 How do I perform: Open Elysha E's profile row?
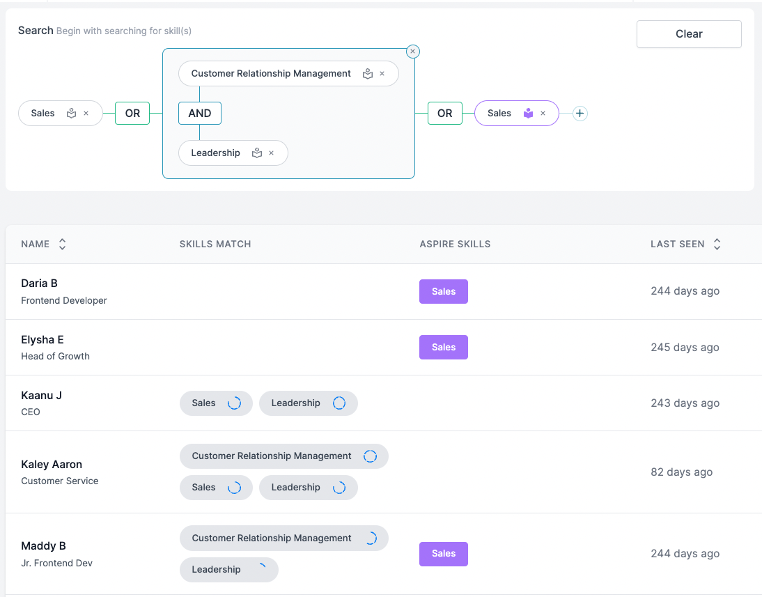click(x=383, y=348)
